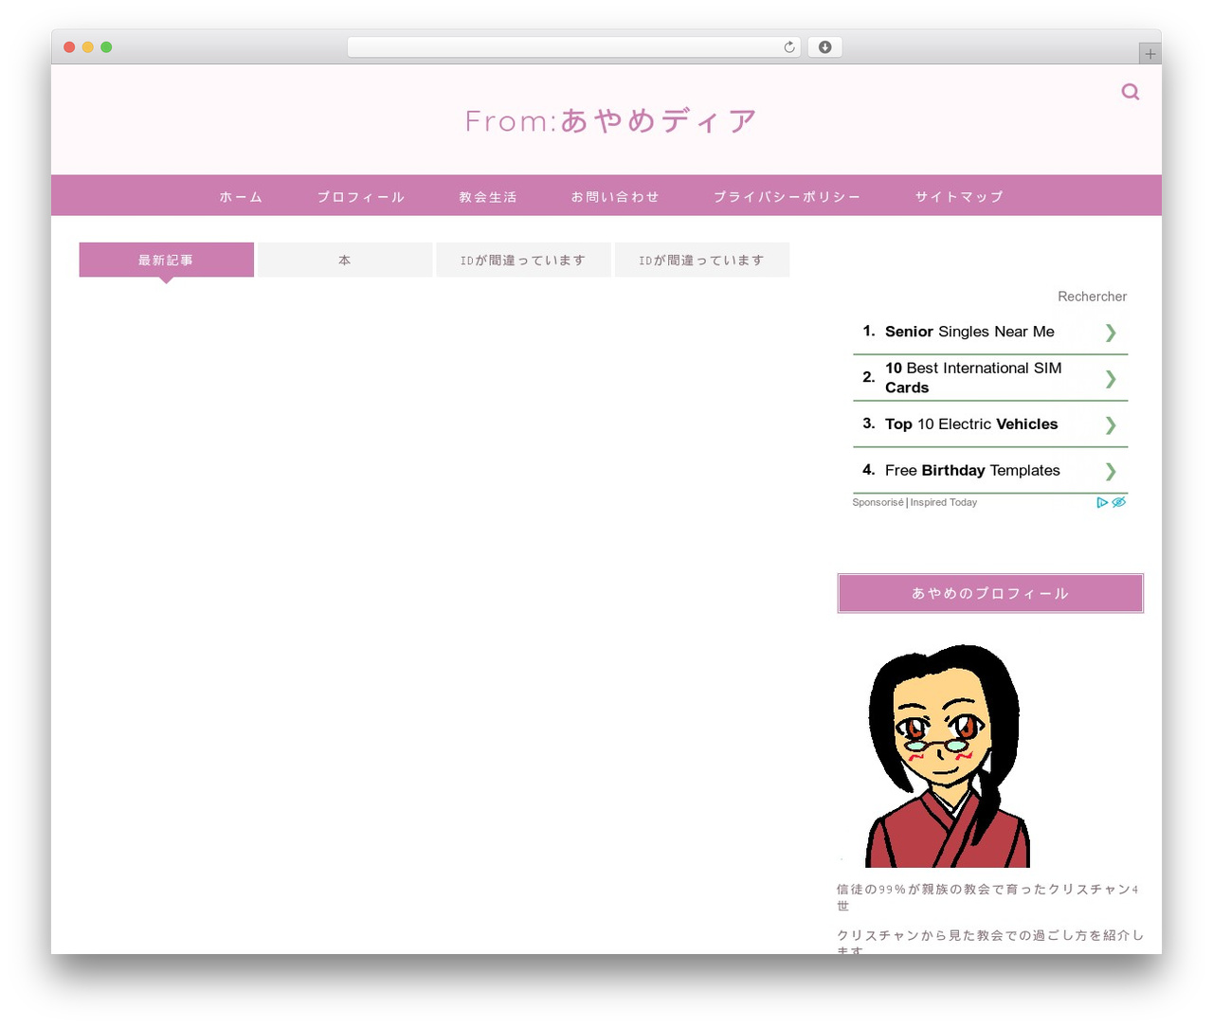Click the From:あやめディア site title
The width and height of the screenshot is (1213, 1027).
[x=611, y=121]
